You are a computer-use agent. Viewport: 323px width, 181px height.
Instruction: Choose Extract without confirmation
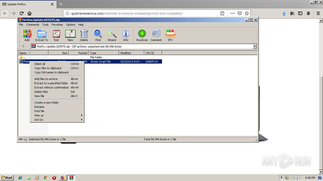click(x=57, y=87)
